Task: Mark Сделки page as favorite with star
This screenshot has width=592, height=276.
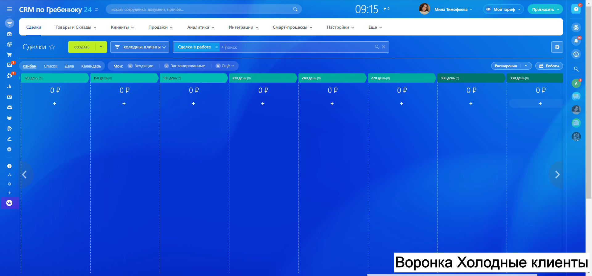Action: [x=52, y=47]
